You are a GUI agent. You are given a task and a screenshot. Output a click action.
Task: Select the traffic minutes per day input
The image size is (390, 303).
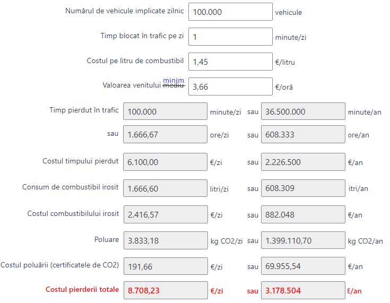[230, 37]
